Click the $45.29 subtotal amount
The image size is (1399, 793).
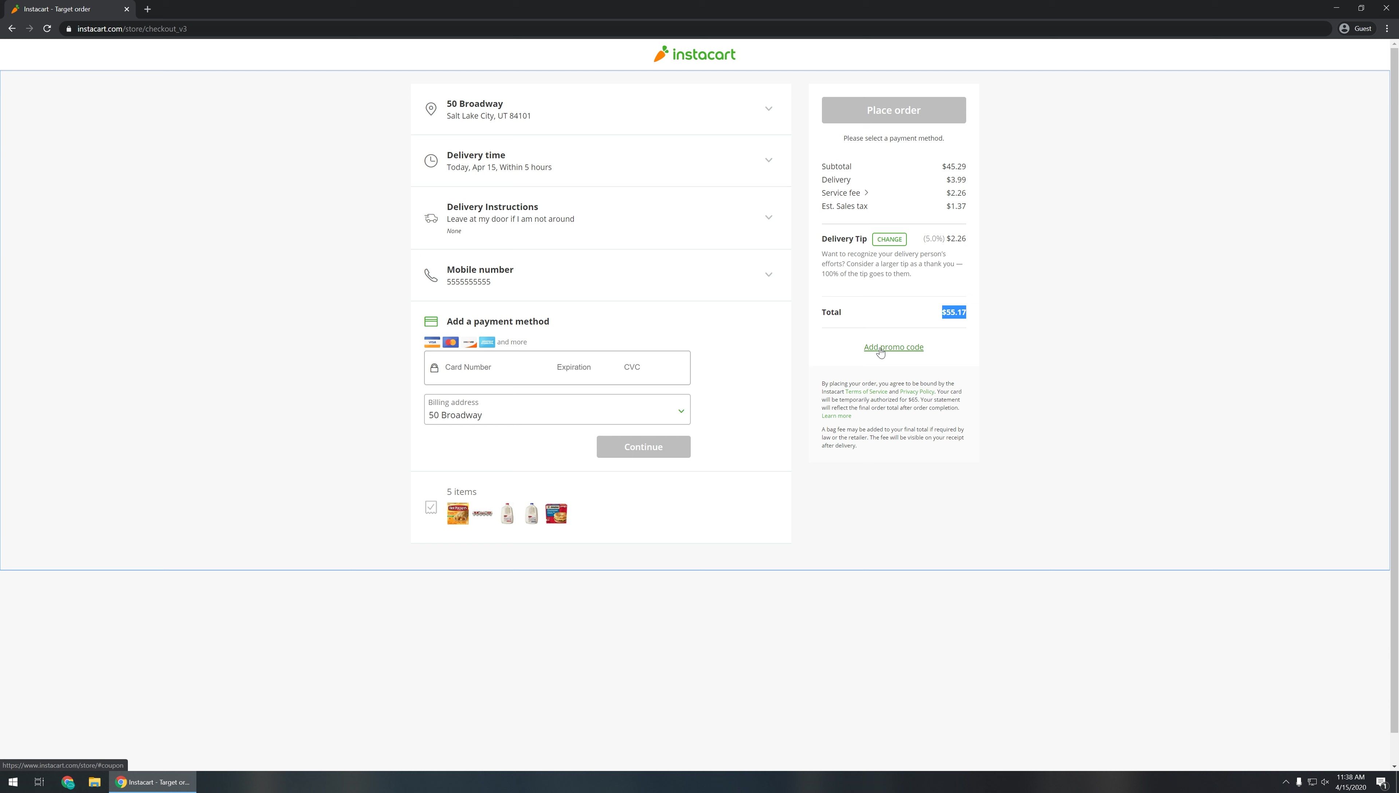click(954, 167)
